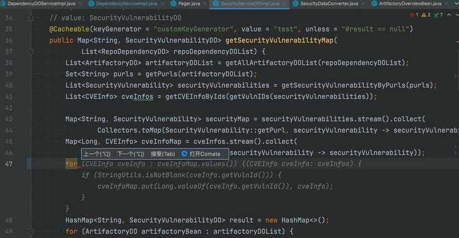This screenshot has height=238, width=459.
Task: Show the previous Comate suggestion
Action: [x=97, y=154]
